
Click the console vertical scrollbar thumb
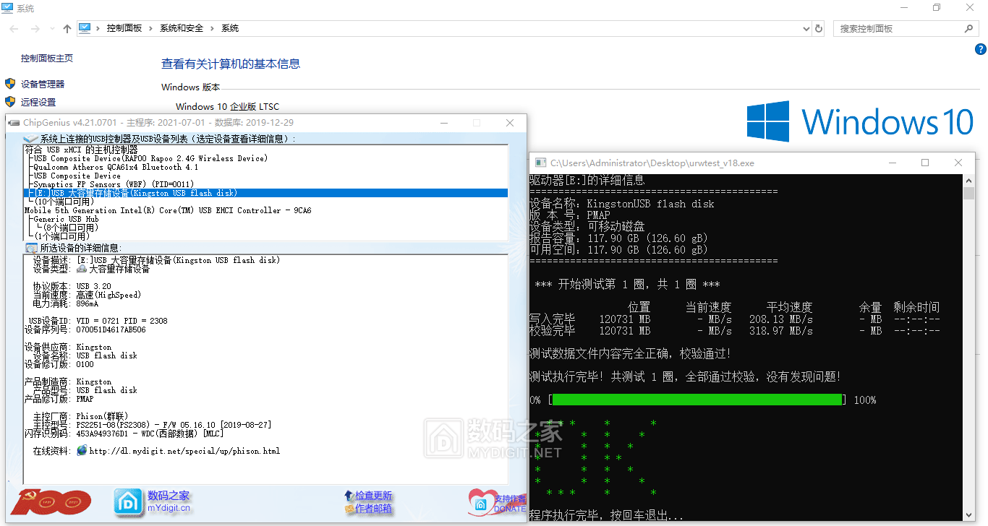pyautogui.click(x=969, y=194)
